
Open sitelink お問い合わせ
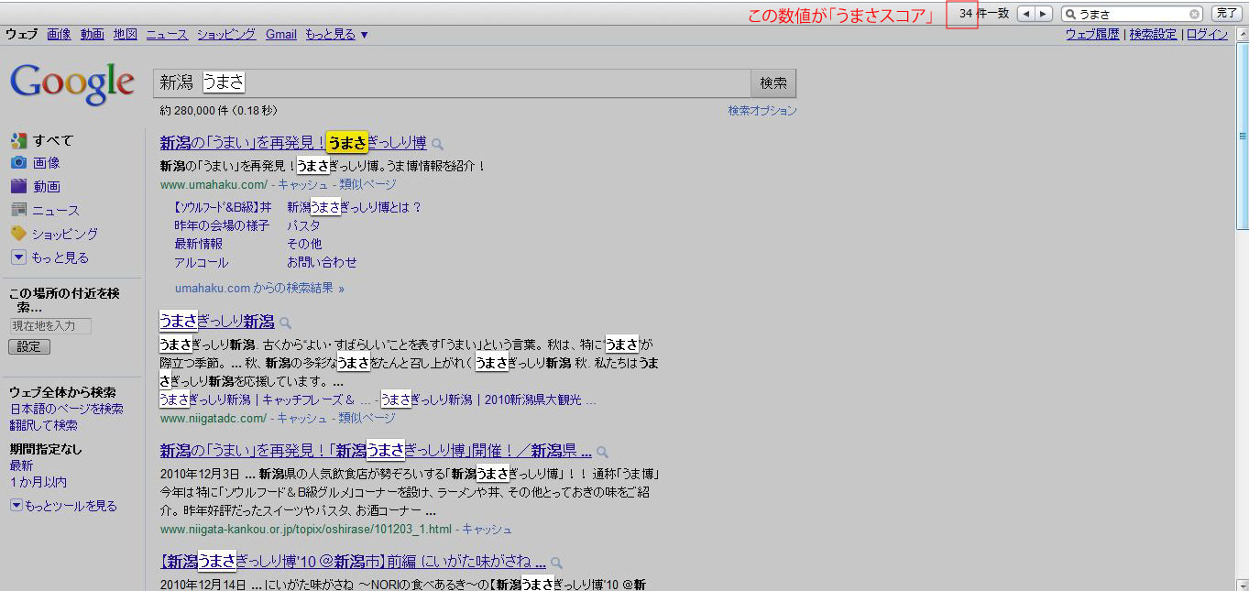tap(322, 262)
